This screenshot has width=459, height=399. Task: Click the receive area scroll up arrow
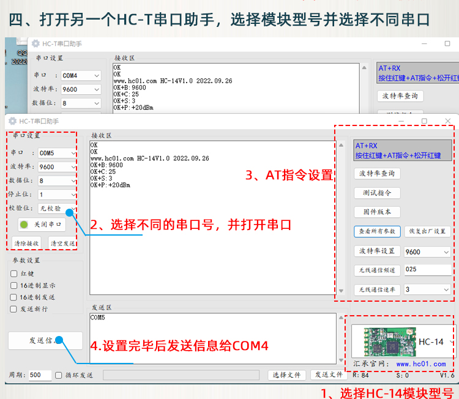[x=341, y=145]
